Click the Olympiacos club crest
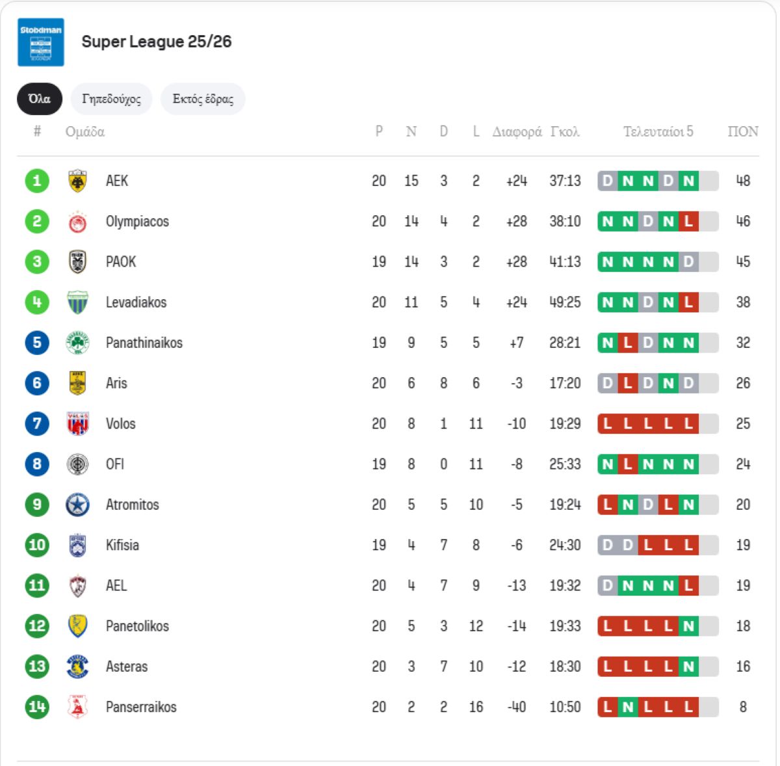This screenshot has height=766, width=780. (x=77, y=222)
